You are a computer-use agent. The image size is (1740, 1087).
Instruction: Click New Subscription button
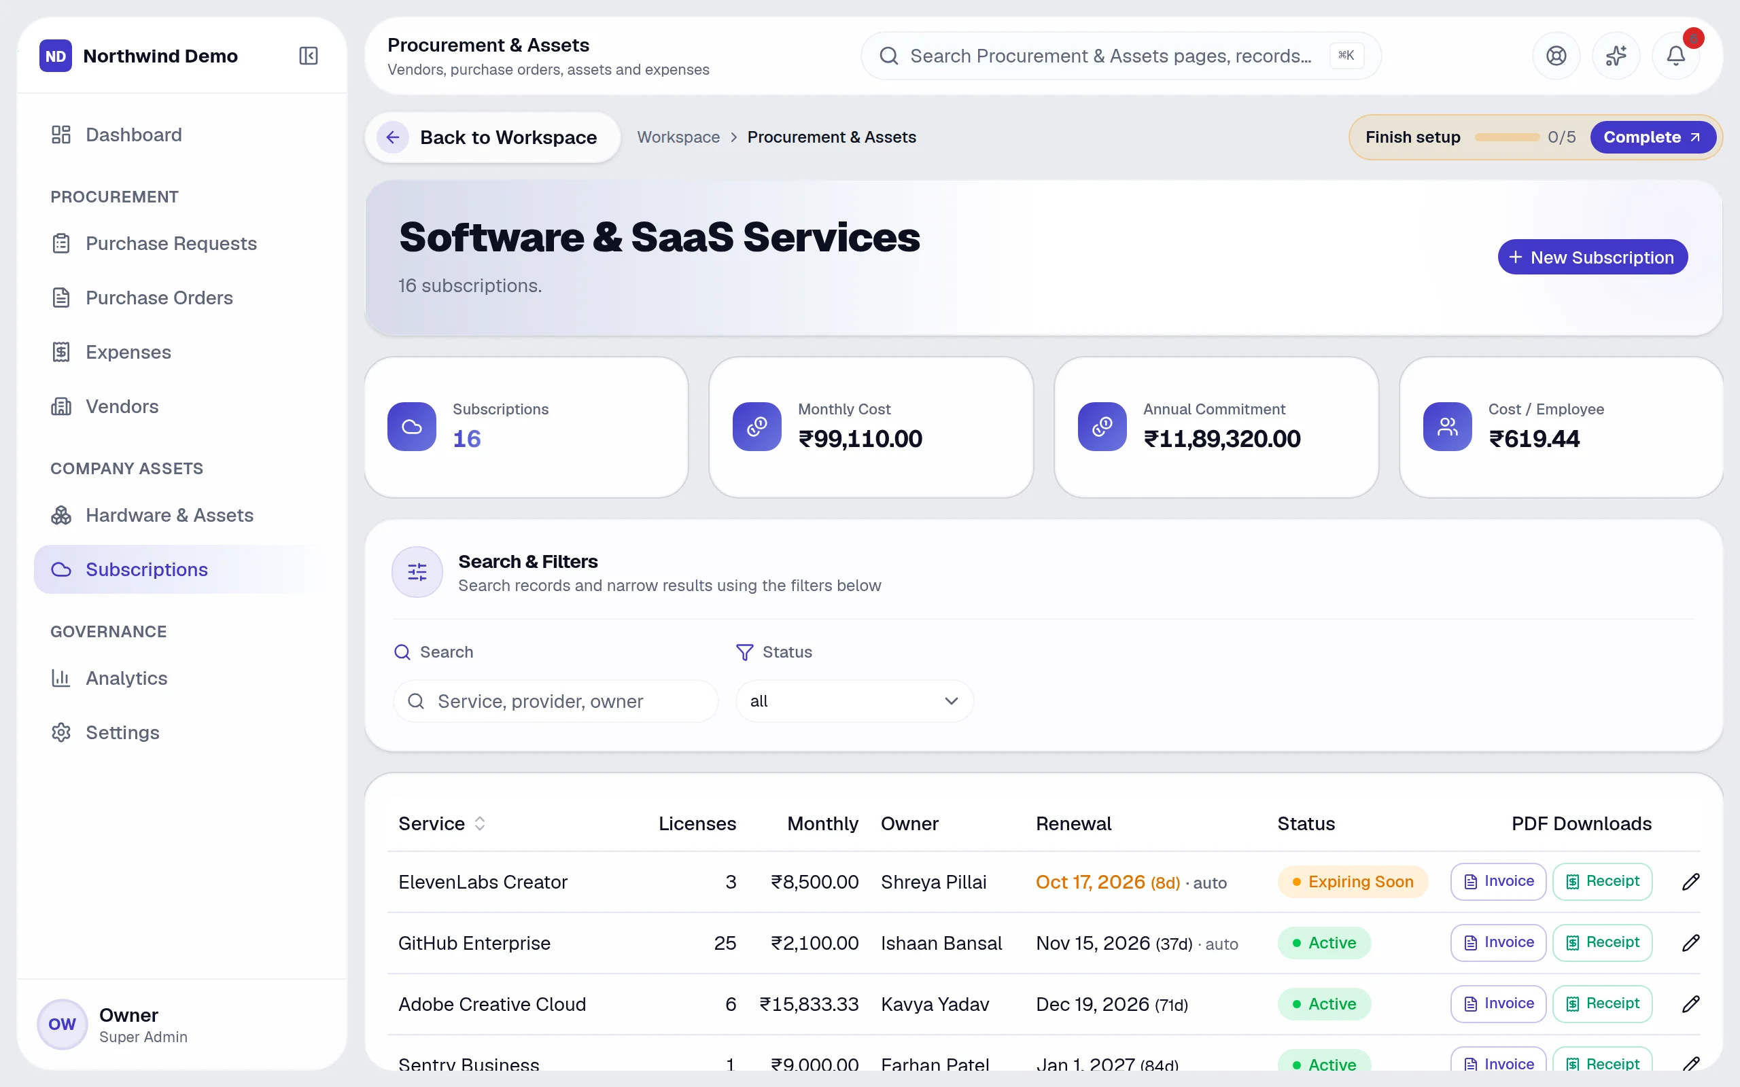1593,257
